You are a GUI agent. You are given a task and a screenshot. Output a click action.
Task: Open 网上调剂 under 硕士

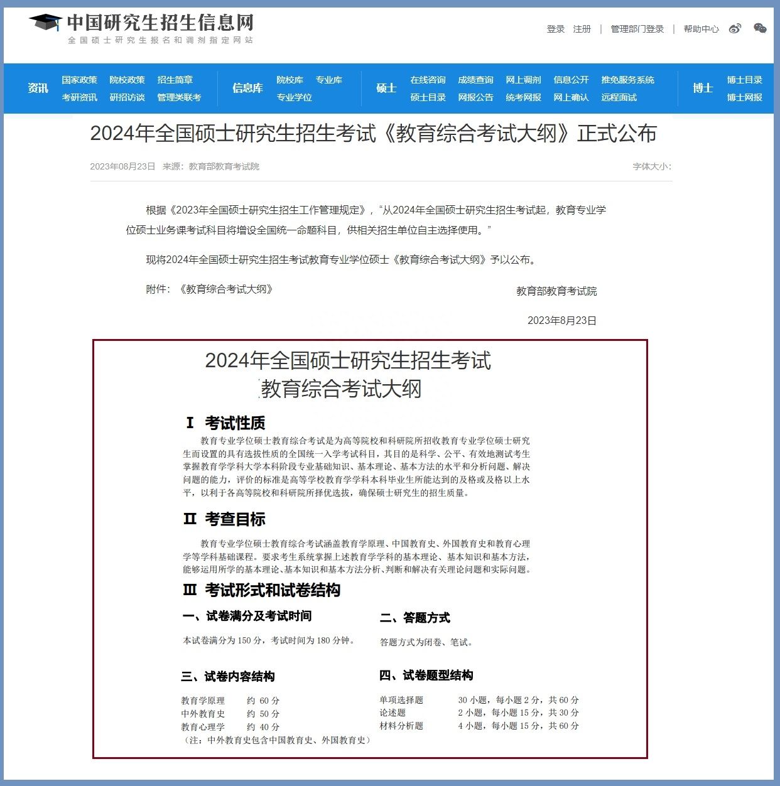coord(524,80)
